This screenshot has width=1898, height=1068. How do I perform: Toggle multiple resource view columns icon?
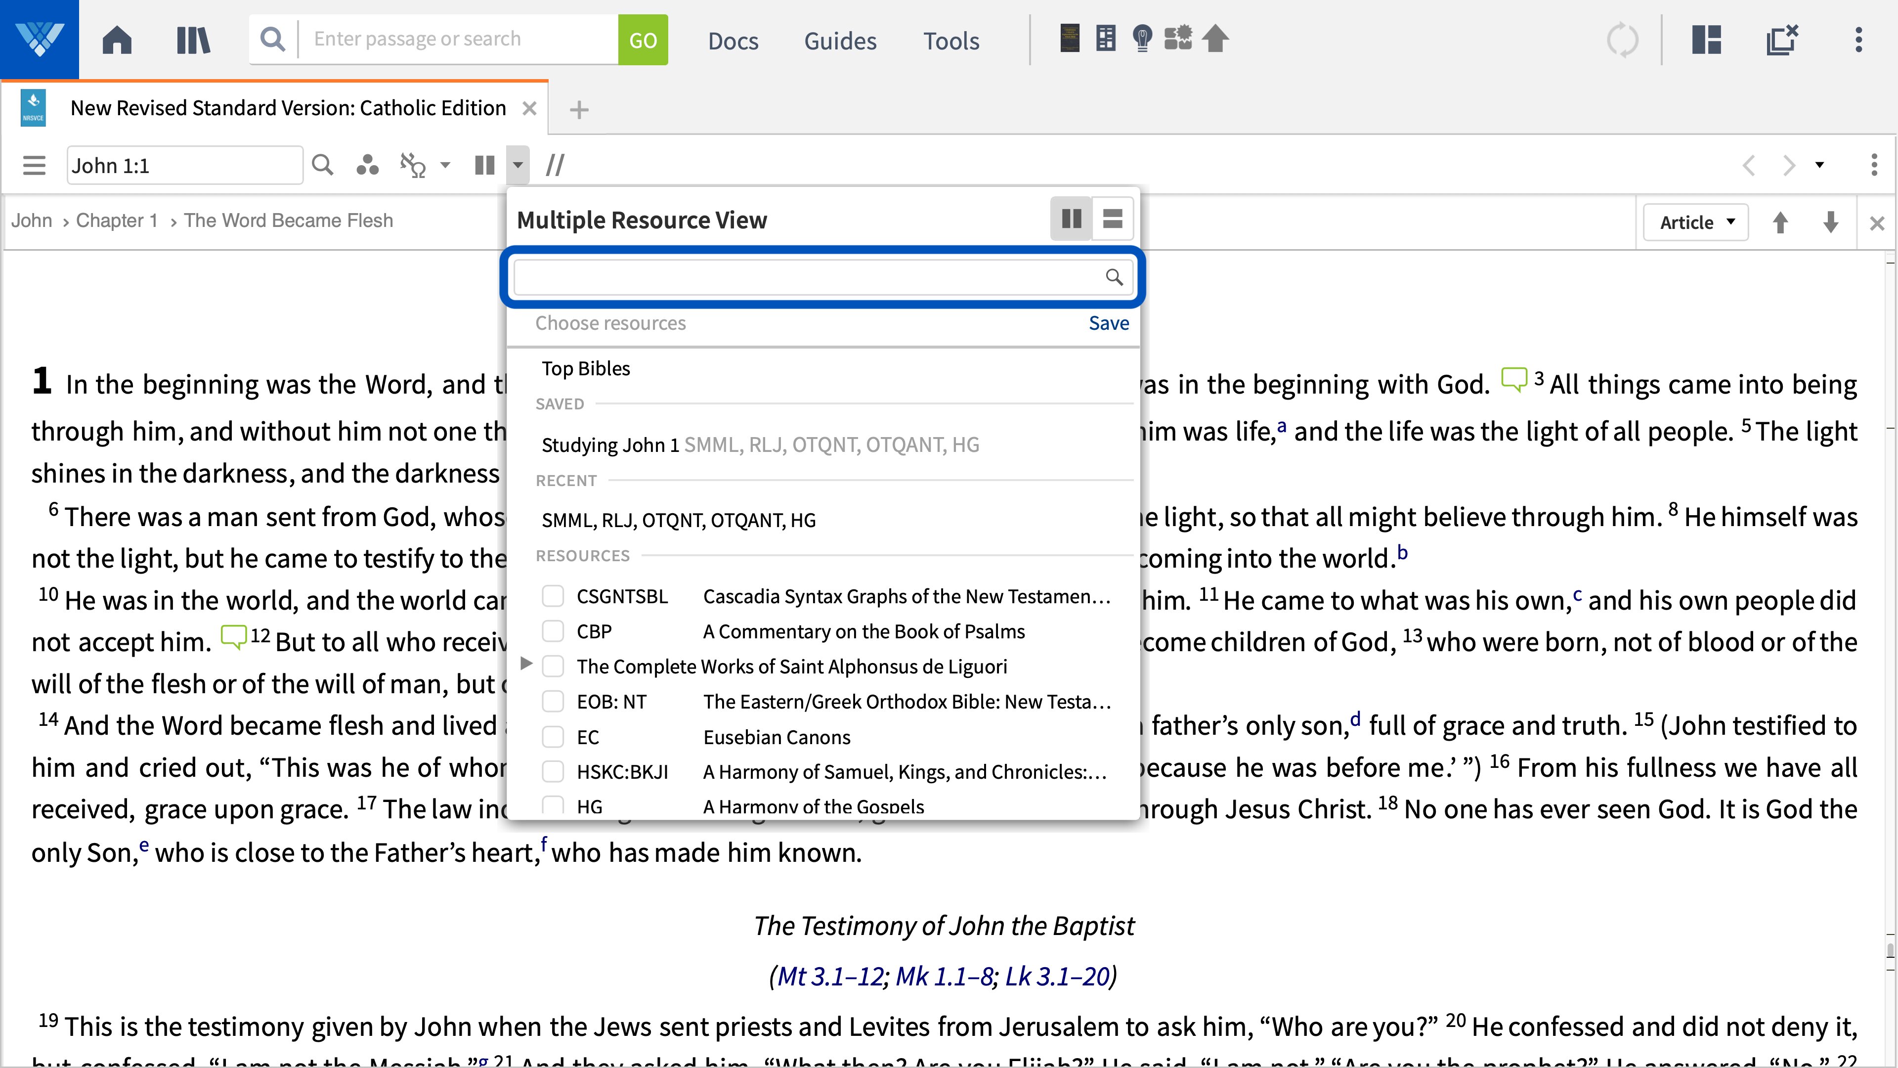[x=485, y=165]
